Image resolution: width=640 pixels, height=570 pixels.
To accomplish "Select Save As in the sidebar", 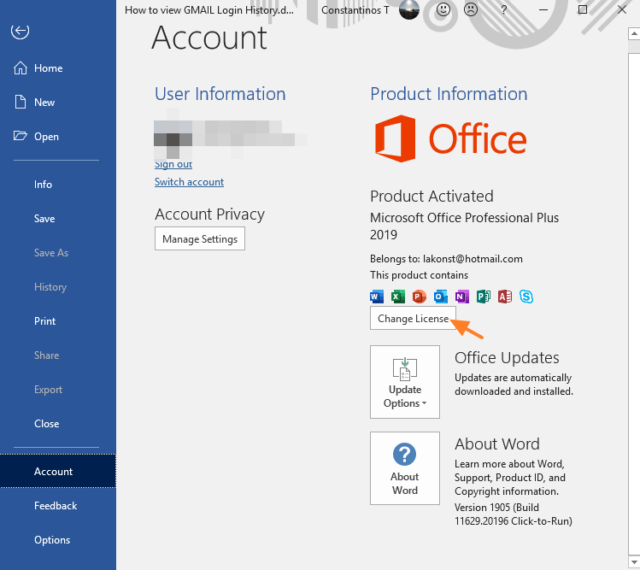I will (58, 253).
